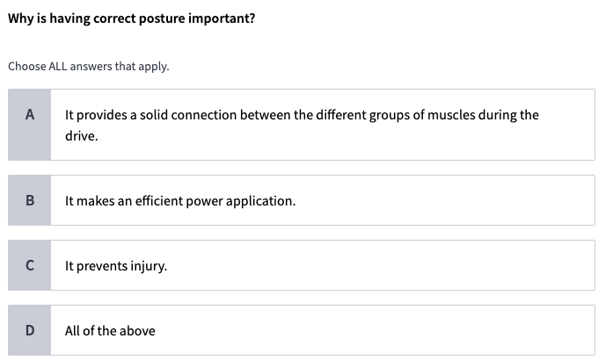Choose the "It prevents injury." answer
This screenshot has height=360, width=598.
[x=116, y=266]
